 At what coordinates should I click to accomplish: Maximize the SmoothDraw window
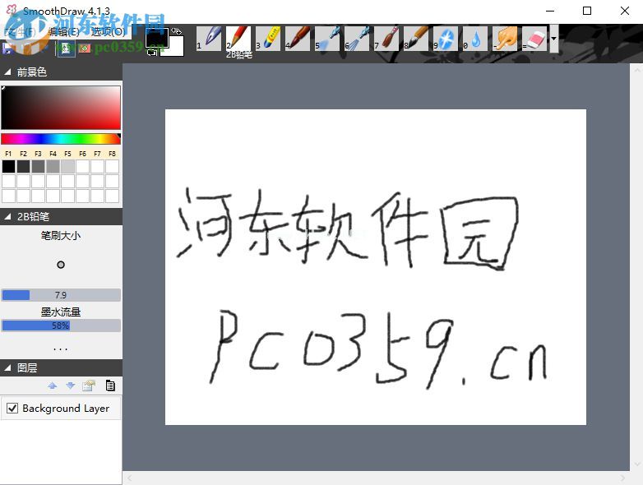587,11
